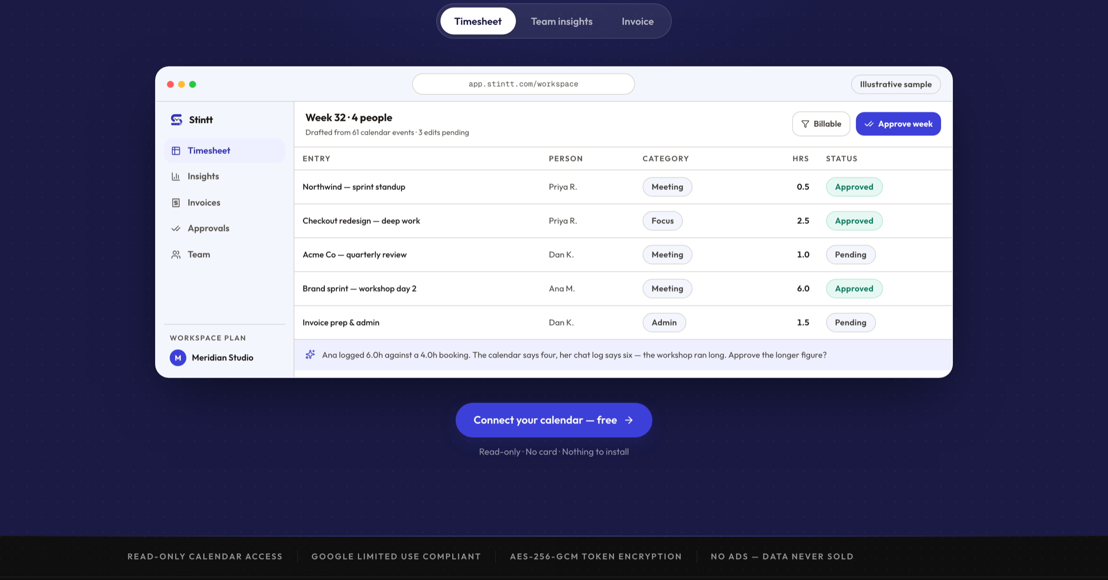
Task: Click Meeting category tag on Northwind row
Action: [x=667, y=187]
